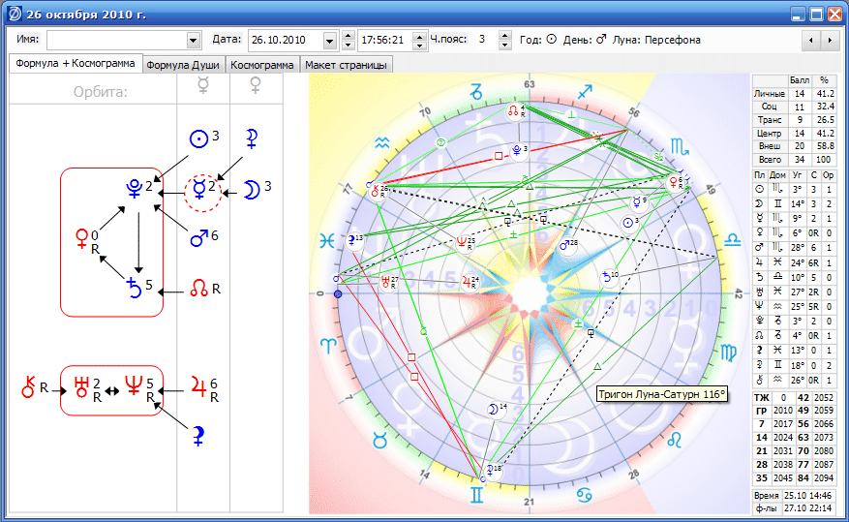Click the blue Mars symbol in the formula
This screenshot has width=849, height=522.
198,236
